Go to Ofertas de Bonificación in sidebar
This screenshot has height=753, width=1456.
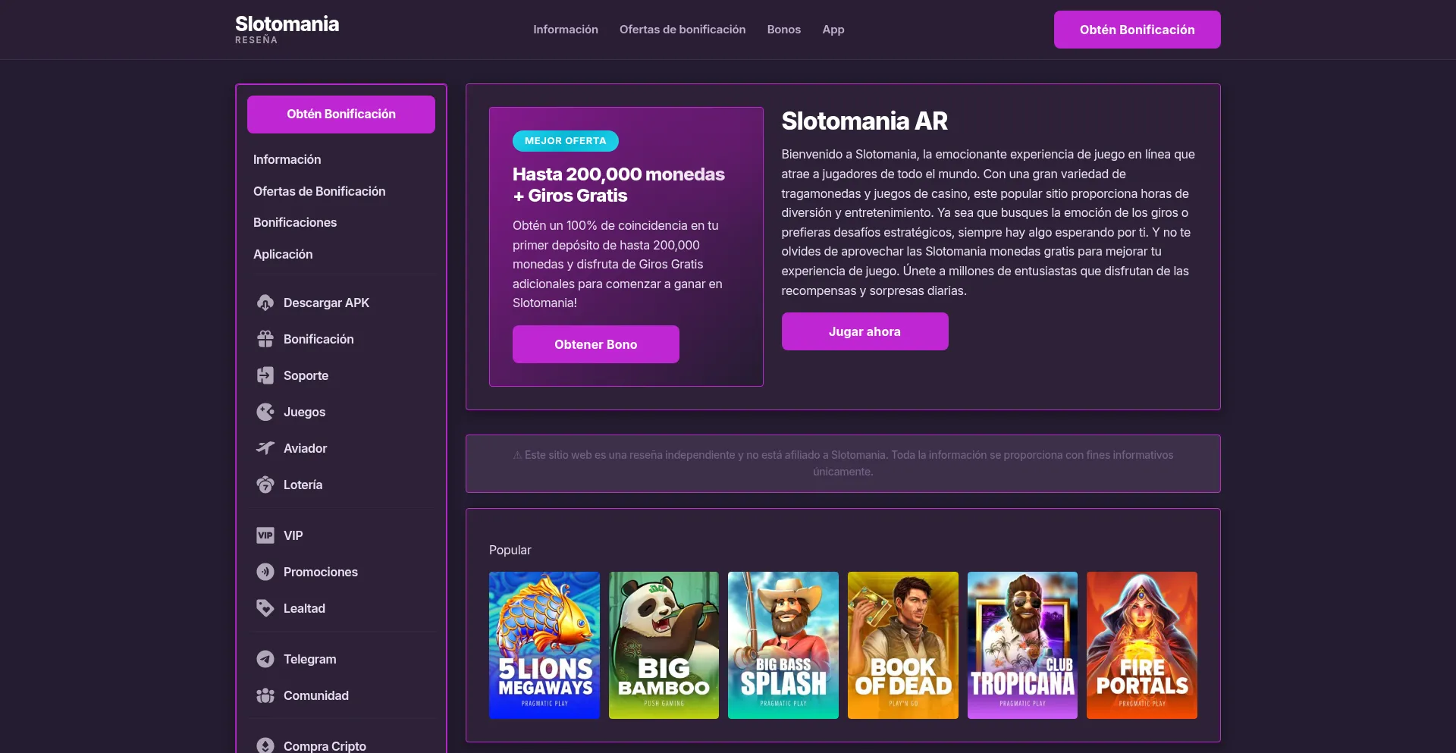(319, 191)
